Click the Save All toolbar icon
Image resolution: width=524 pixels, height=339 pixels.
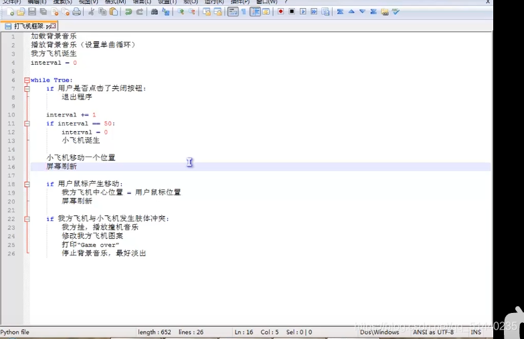pyautogui.click(x=43, y=12)
